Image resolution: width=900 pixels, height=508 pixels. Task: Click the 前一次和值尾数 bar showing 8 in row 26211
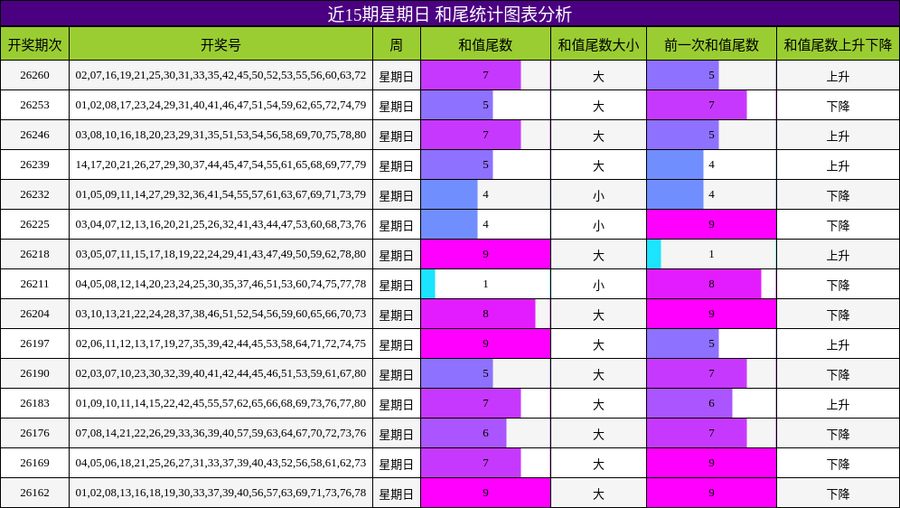coord(704,284)
